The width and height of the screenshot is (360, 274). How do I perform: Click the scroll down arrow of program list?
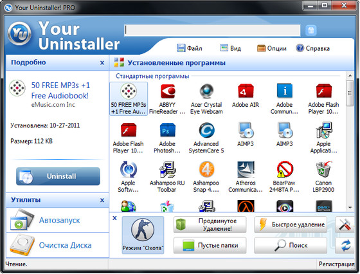tap(350, 207)
